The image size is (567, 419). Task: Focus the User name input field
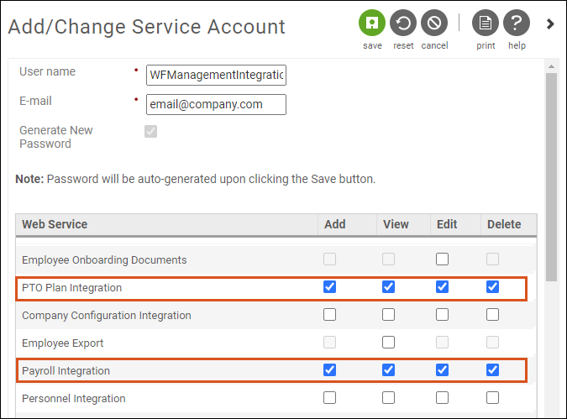tap(216, 76)
